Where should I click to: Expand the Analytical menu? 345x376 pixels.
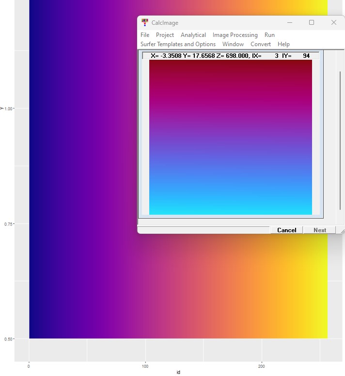coord(193,35)
